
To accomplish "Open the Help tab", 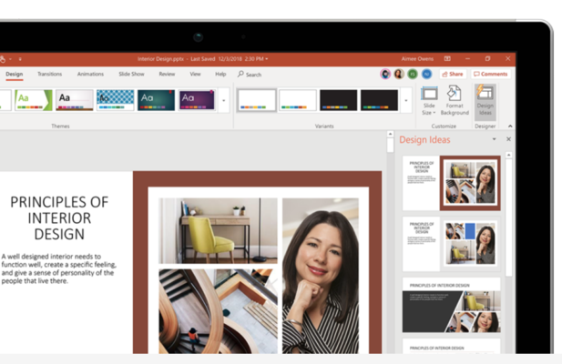I will click(x=220, y=74).
